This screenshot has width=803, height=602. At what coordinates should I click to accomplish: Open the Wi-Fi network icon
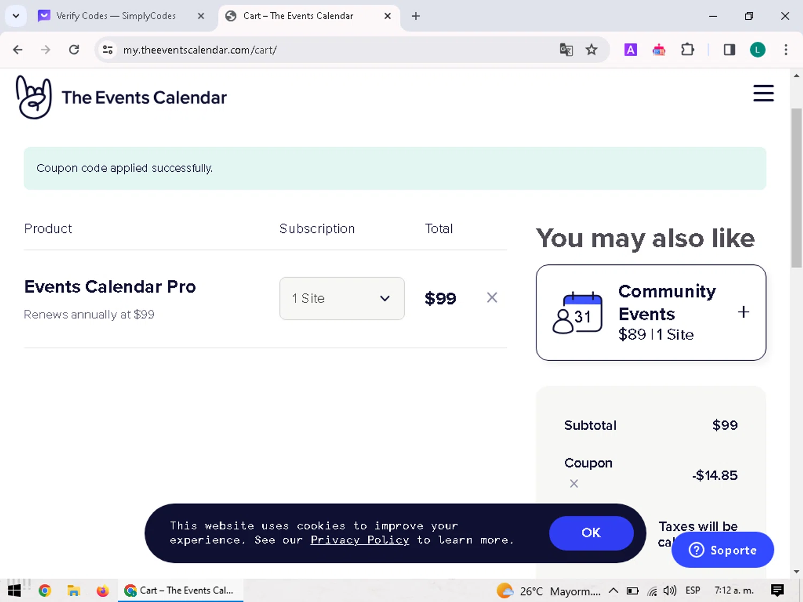652,591
